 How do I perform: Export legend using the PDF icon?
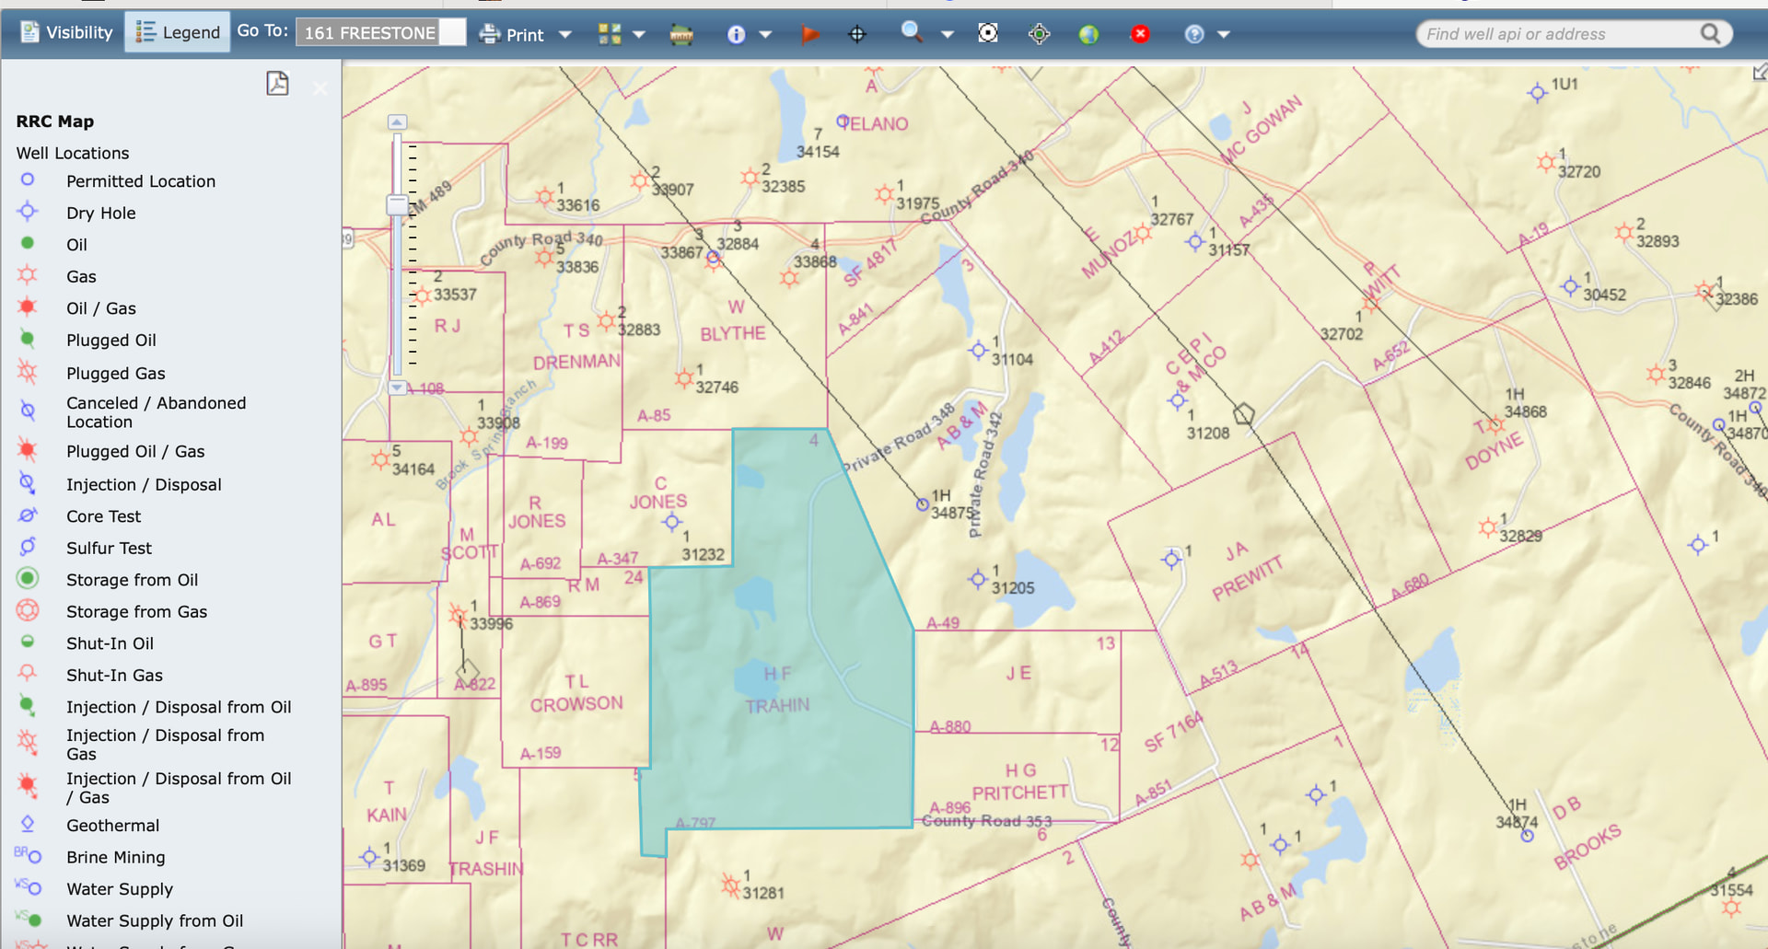[x=277, y=84]
